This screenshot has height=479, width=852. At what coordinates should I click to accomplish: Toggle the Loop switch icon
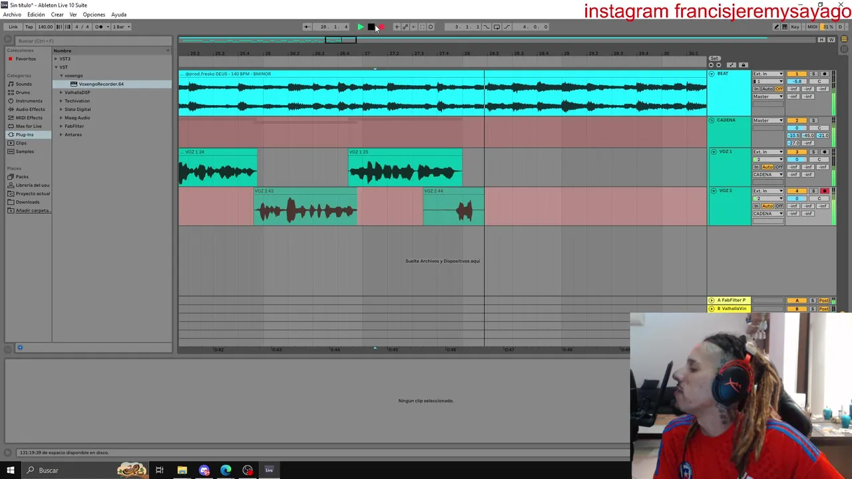pos(497,27)
